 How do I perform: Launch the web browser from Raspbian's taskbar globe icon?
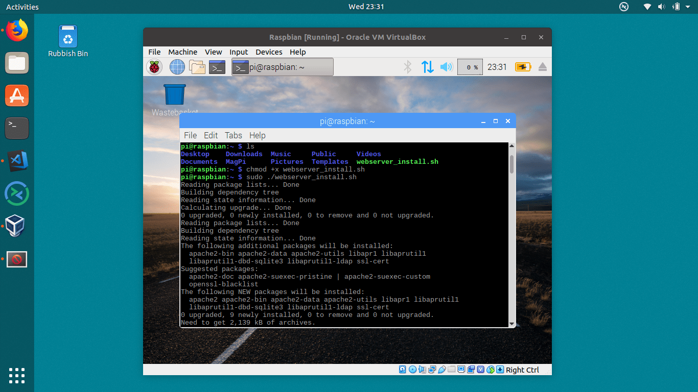(177, 67)
